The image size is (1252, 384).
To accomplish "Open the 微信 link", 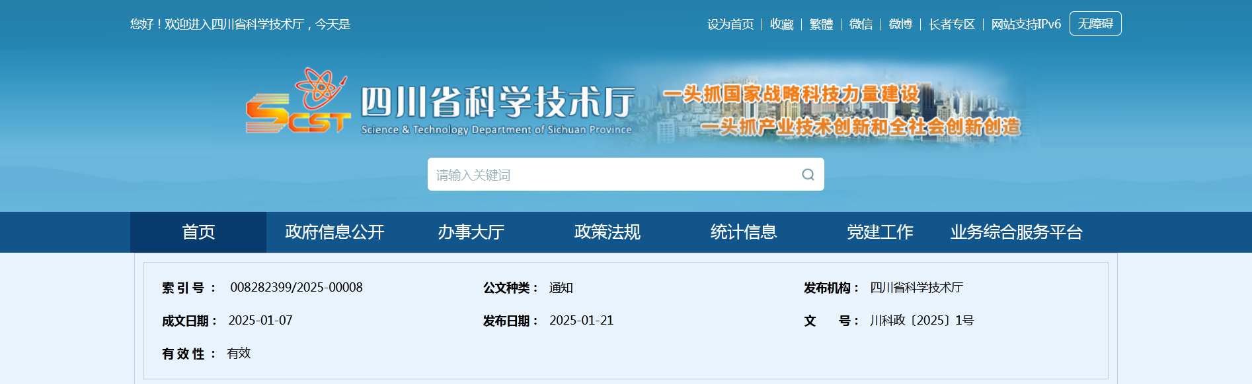I will coord(861,24).
